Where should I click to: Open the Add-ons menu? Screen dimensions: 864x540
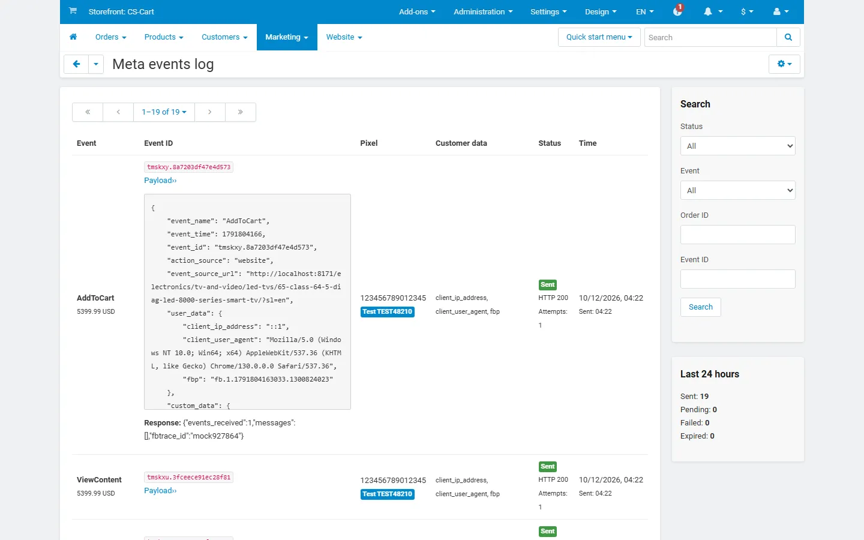[x=417, y=11]
